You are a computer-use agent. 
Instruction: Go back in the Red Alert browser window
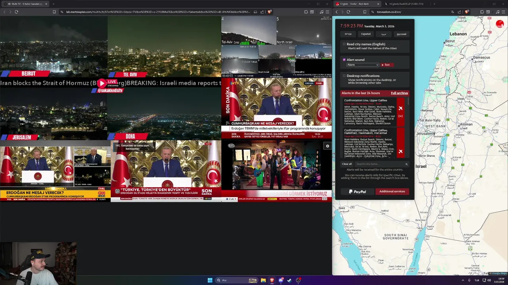pos(337,12)
